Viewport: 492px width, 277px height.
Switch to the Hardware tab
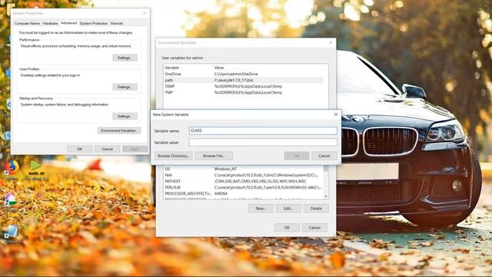[x=50, y=23]
